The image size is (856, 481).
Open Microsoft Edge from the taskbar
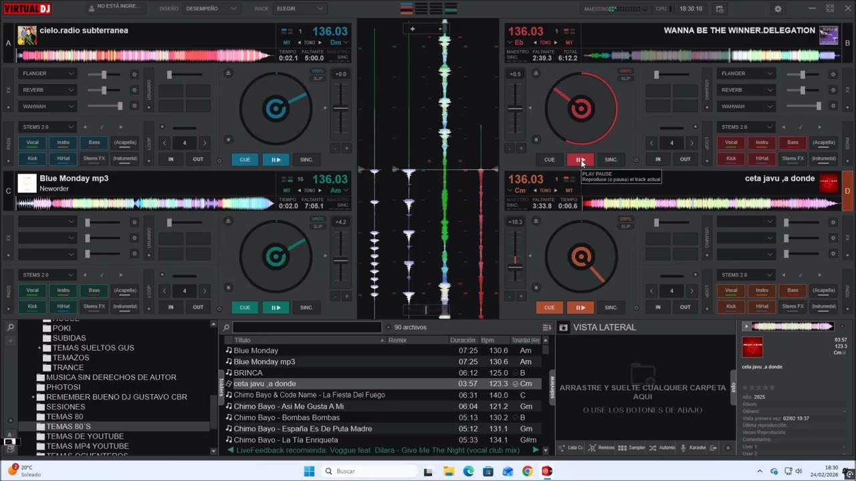click(468, 471)
